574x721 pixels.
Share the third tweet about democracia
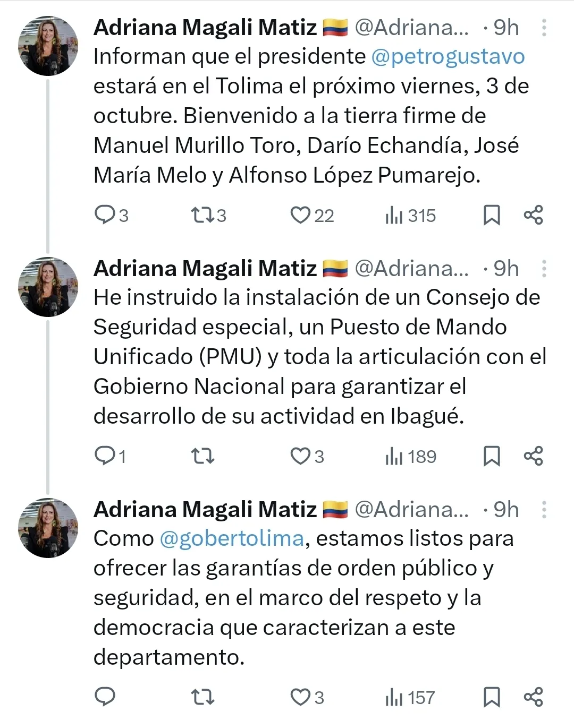[533, 697]
